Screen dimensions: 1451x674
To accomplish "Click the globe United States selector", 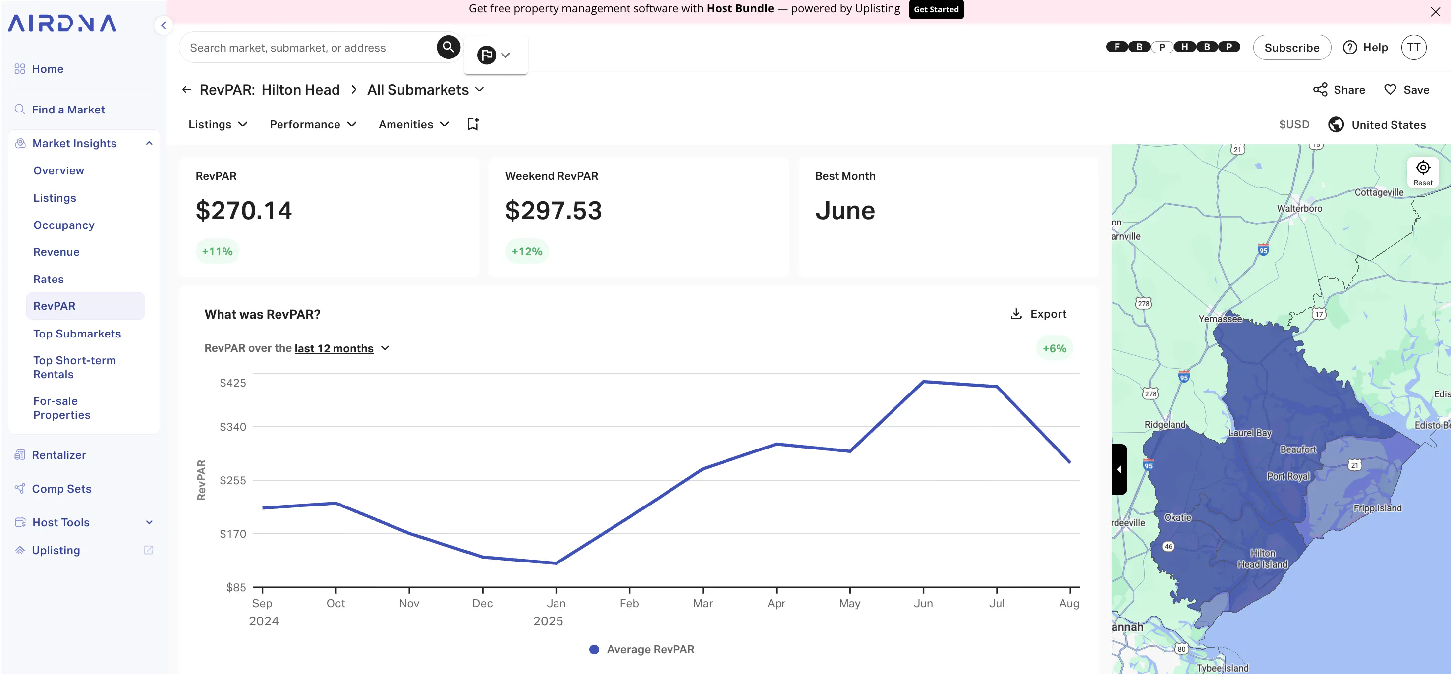I will 1377,124.
